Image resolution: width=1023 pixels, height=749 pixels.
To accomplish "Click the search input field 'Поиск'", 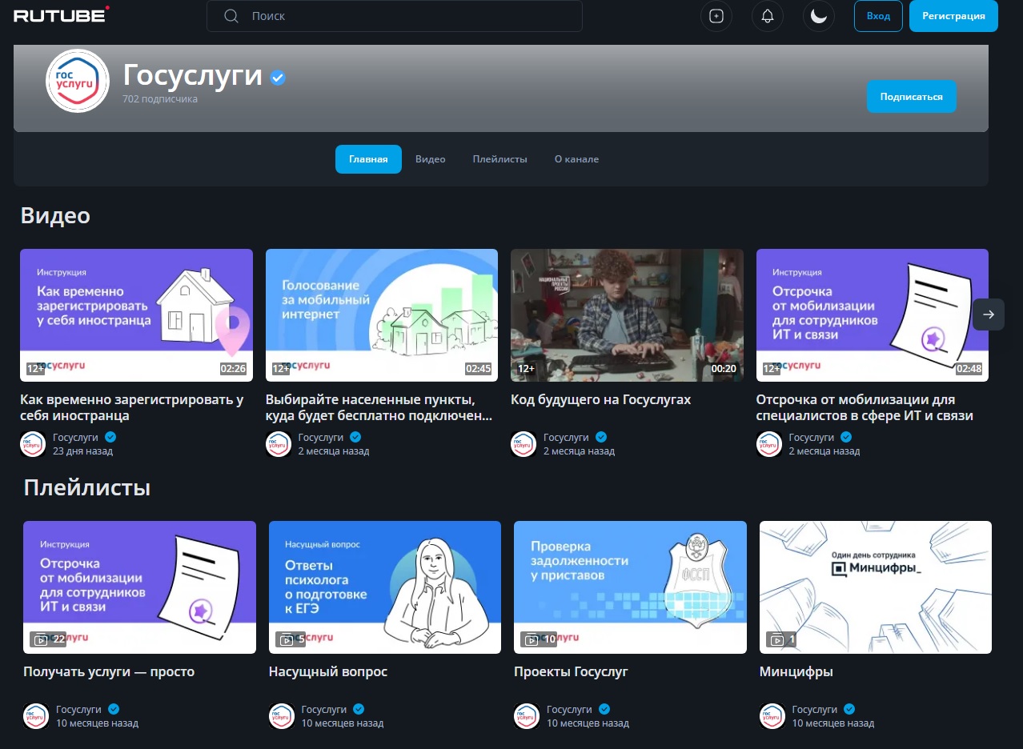I will (395, 16).
